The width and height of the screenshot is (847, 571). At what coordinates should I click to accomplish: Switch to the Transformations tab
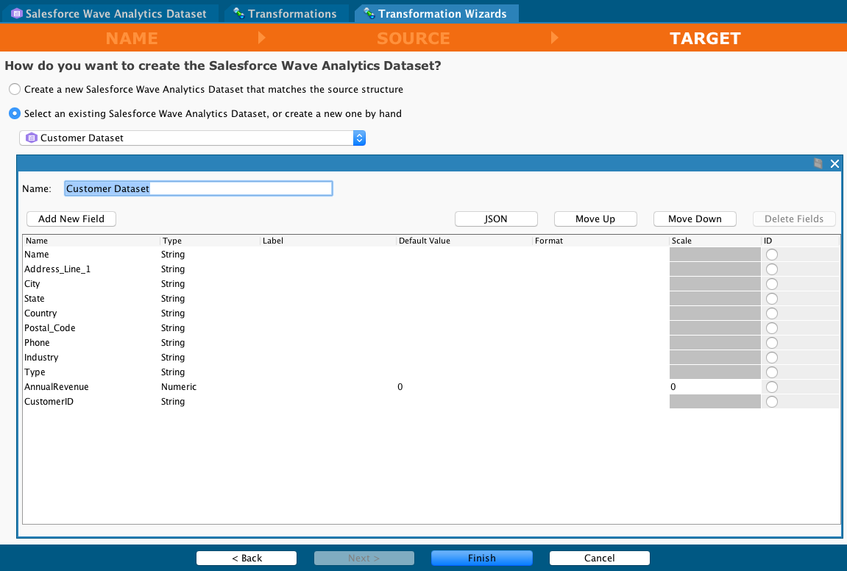(291, 14)
